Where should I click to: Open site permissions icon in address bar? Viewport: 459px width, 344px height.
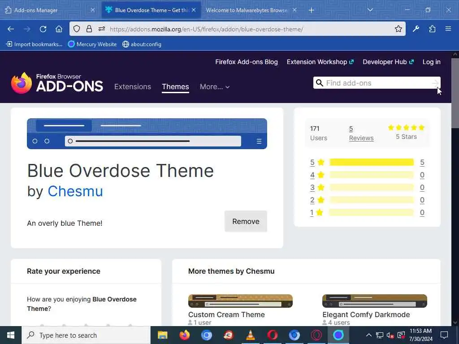102,29
